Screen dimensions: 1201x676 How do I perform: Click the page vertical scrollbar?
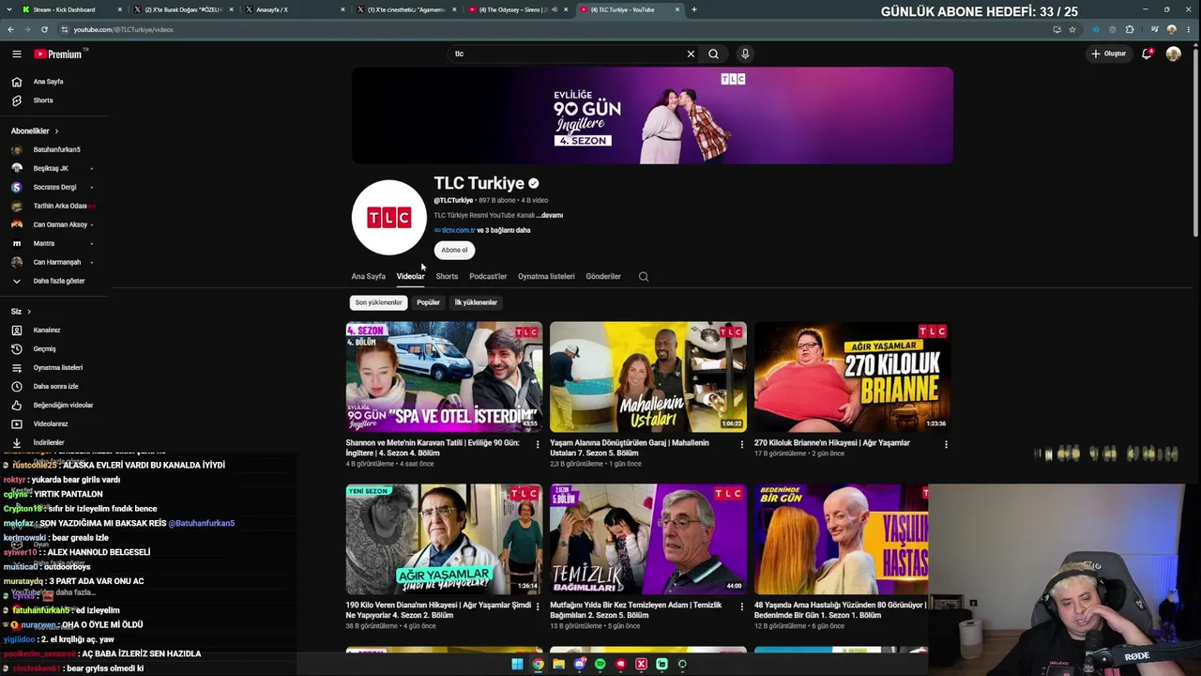(1196, 141)
